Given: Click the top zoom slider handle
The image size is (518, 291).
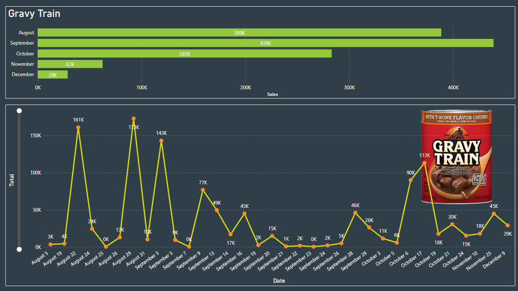Looking at the screenshot, I should tap(19, 111).
